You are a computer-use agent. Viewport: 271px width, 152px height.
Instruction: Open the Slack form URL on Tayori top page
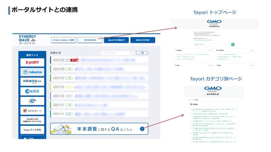[x=203, y=40]
